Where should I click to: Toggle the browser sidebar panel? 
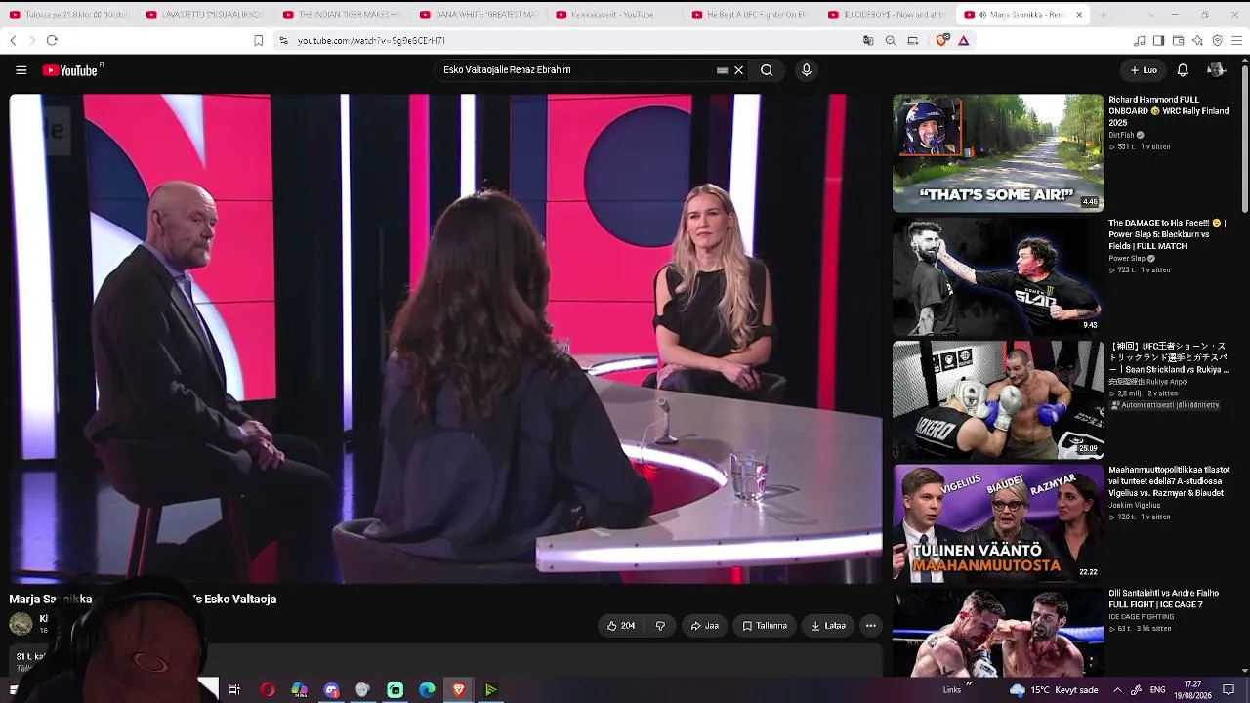click(x=1158, y=40)
